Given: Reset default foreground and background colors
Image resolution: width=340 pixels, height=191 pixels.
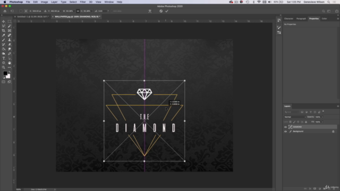Looking at the screenshot, I should 4,77.
